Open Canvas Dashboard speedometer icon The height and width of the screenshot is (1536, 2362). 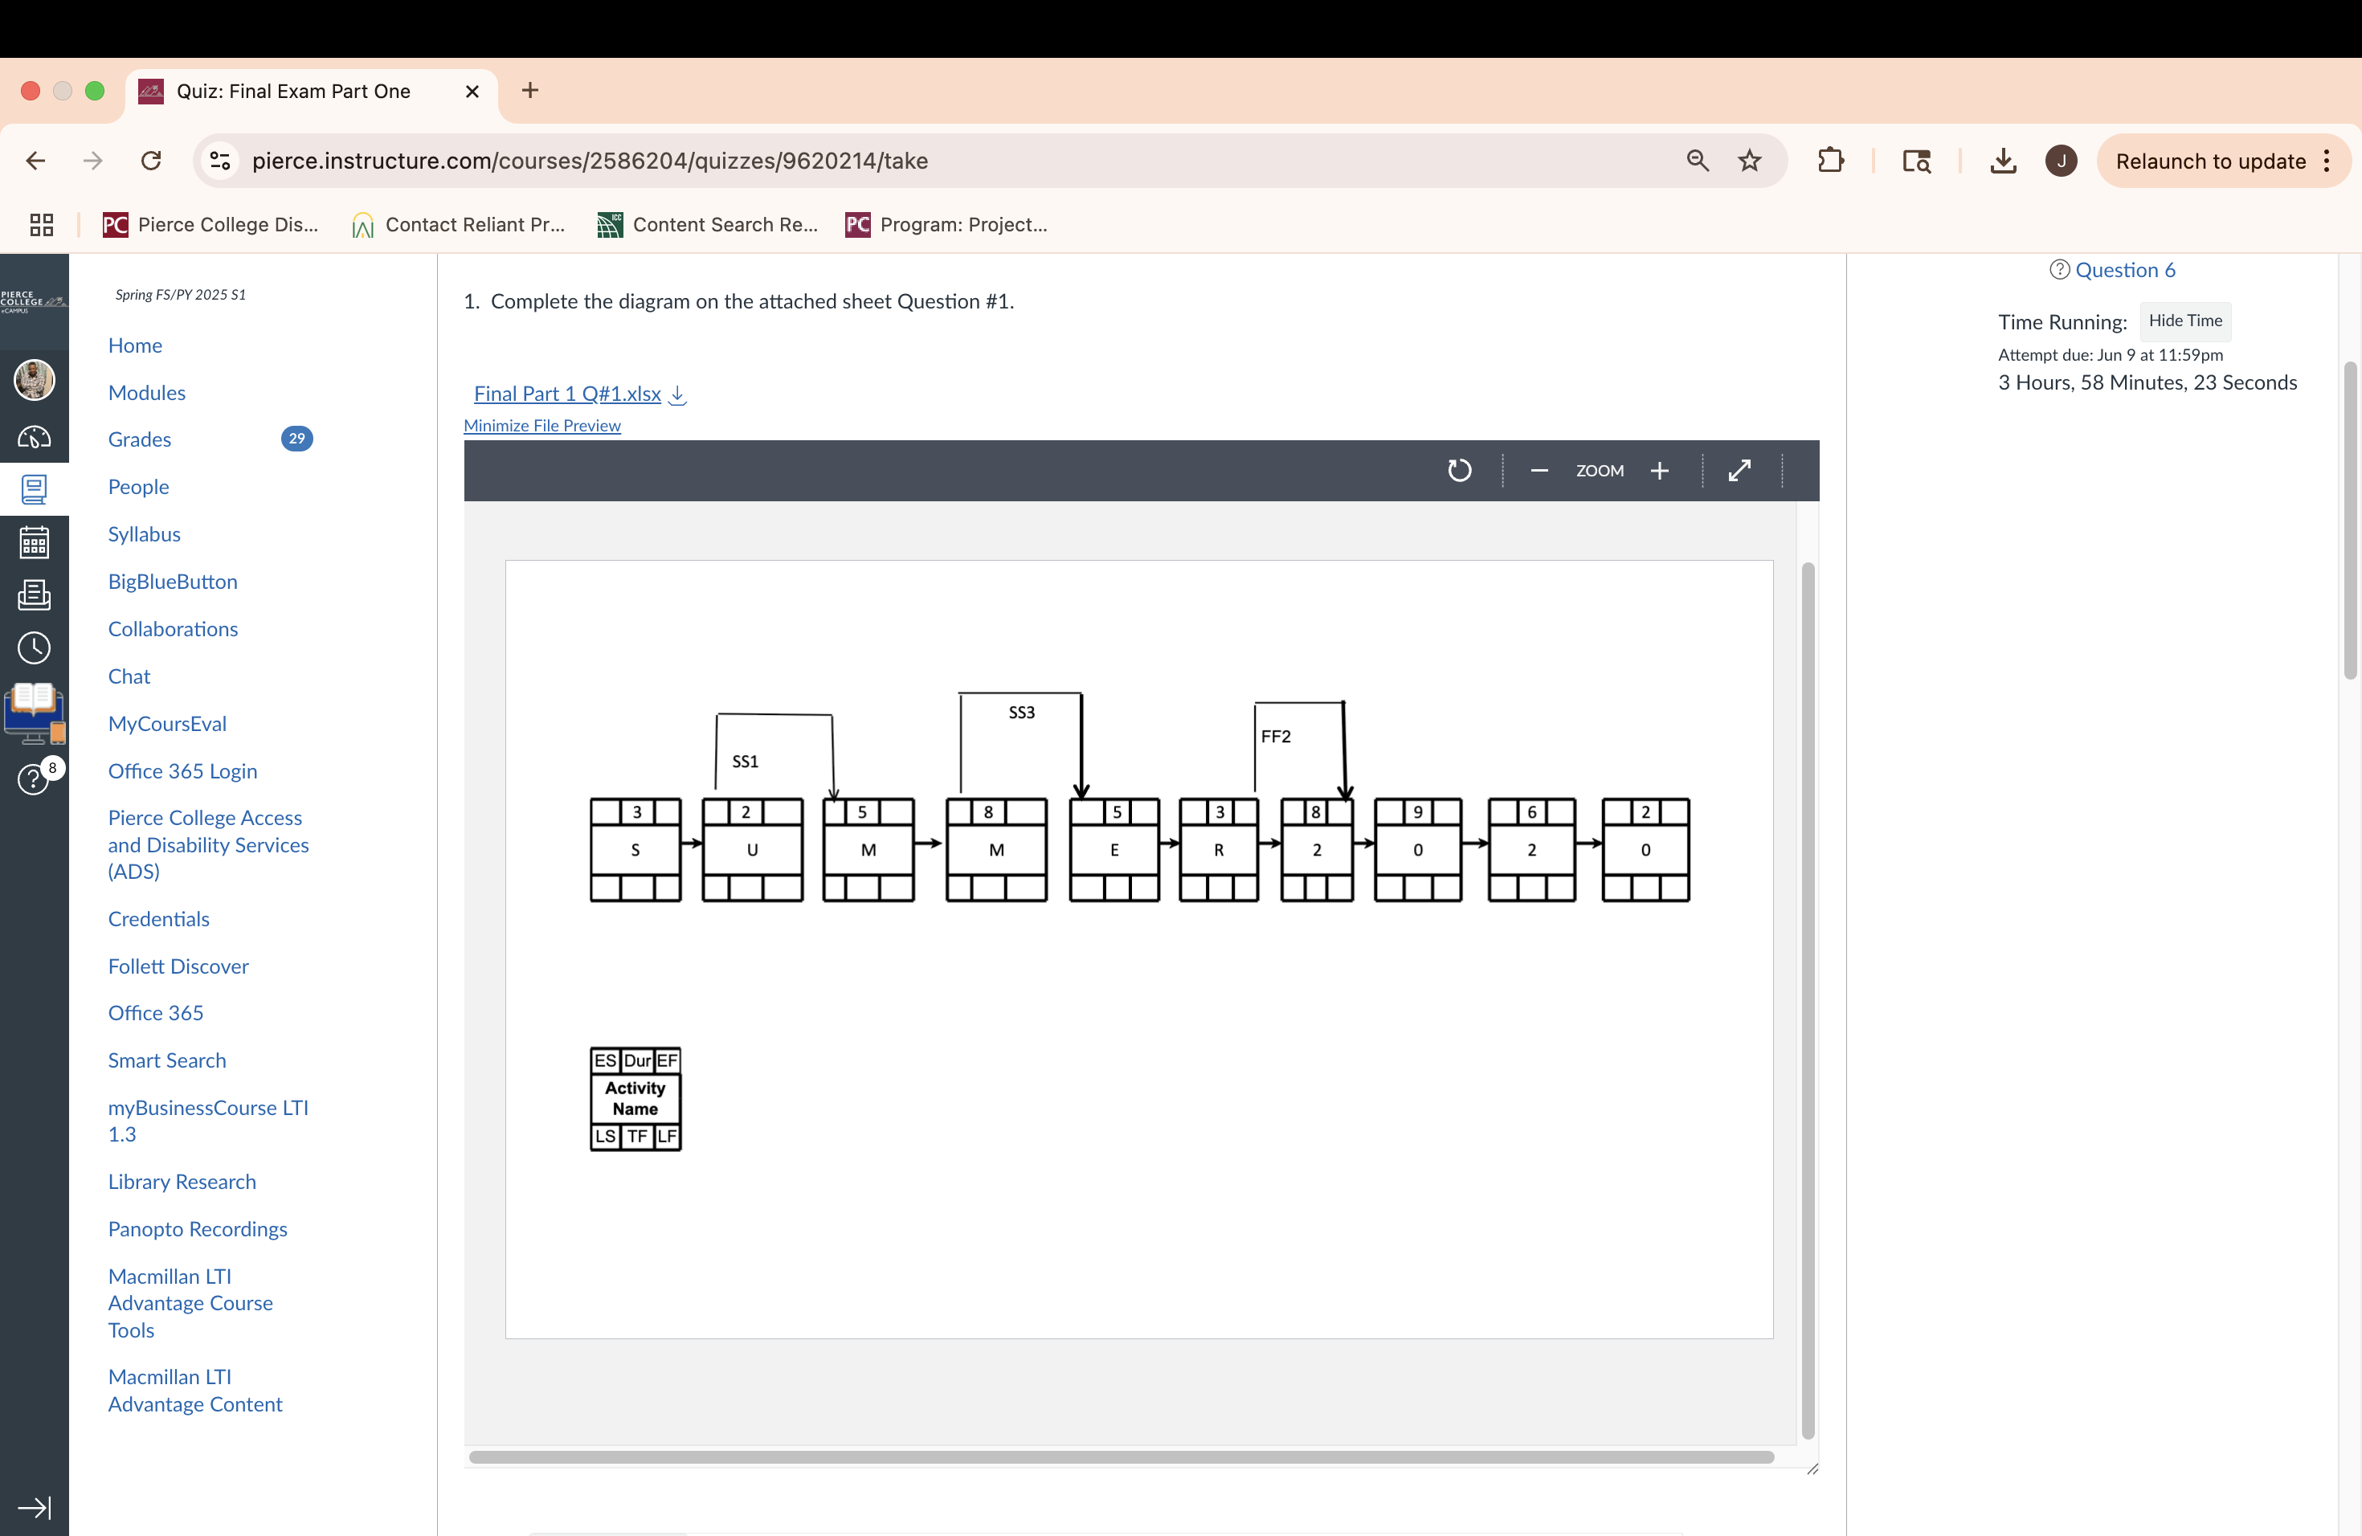pyautogui.click(x=34, y=436)
